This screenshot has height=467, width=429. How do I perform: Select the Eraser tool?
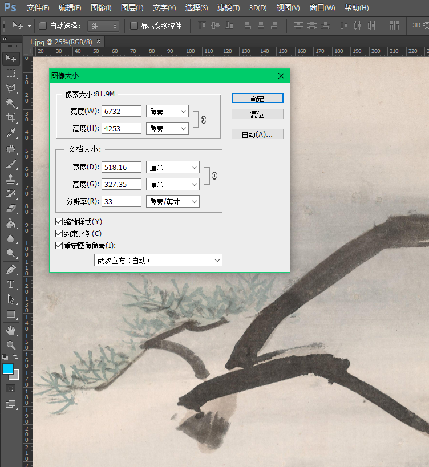pyautogui.click(x=11, y=209)
